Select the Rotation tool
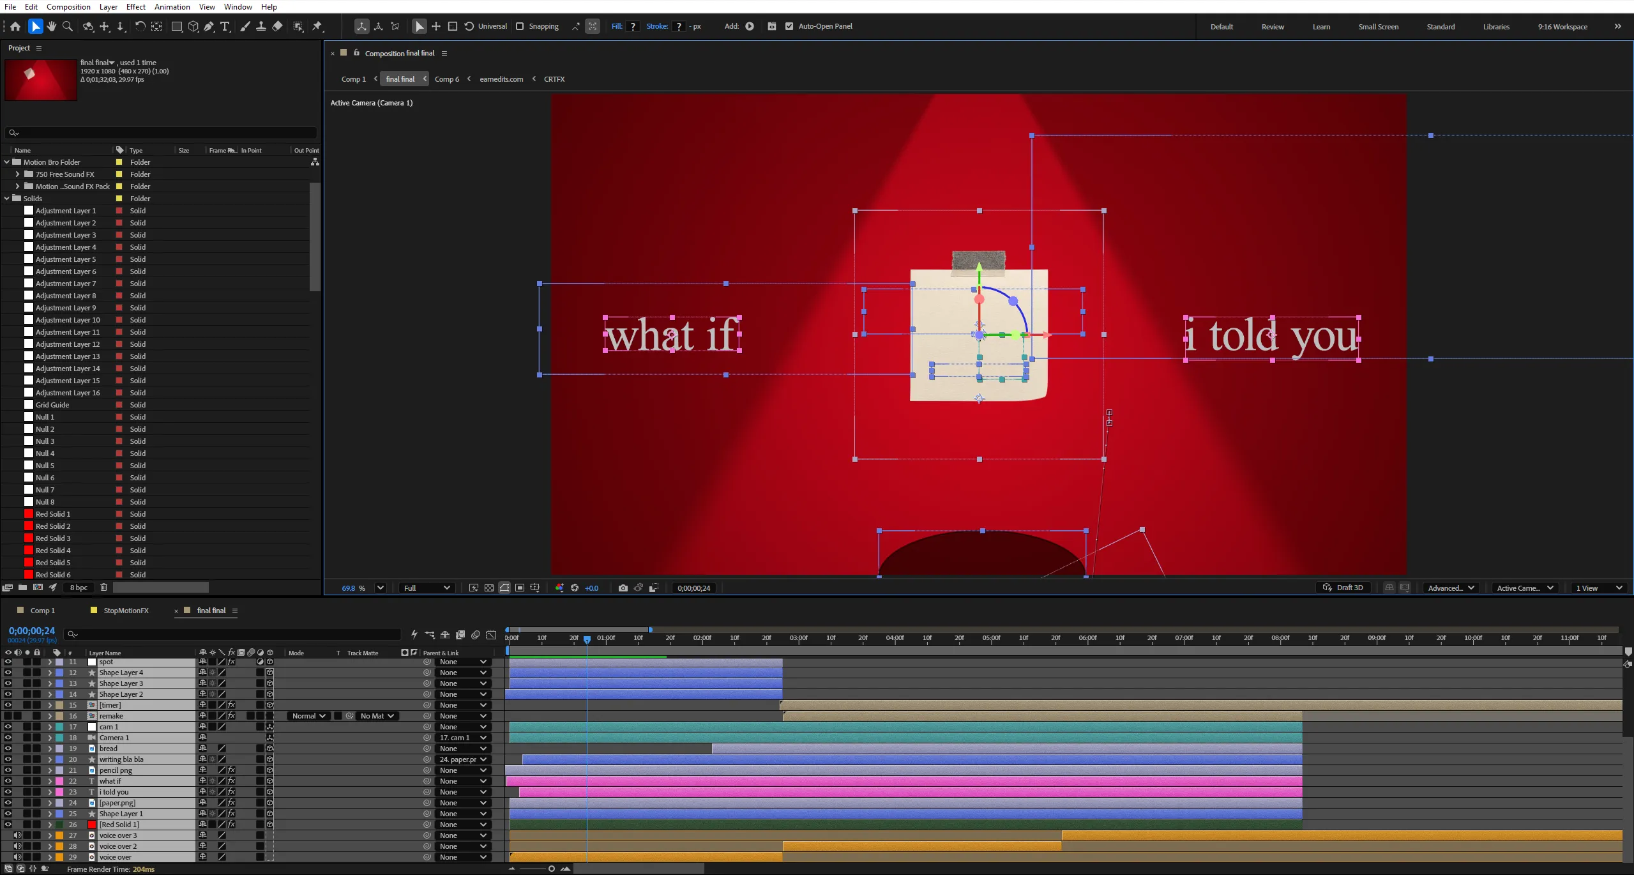The height and width of the screenshot is (875, 1634). pyautogui.click(x=140, y=26)
